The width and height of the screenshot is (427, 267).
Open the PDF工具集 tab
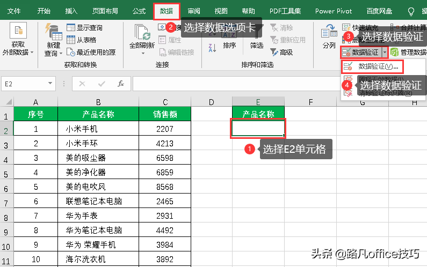point(285,11)
